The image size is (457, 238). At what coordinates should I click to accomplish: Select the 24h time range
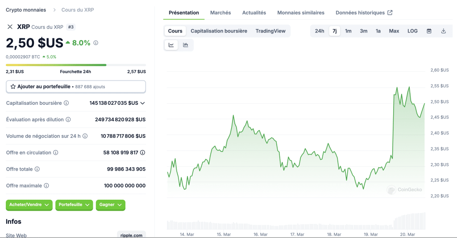click(x=320, y=31)
